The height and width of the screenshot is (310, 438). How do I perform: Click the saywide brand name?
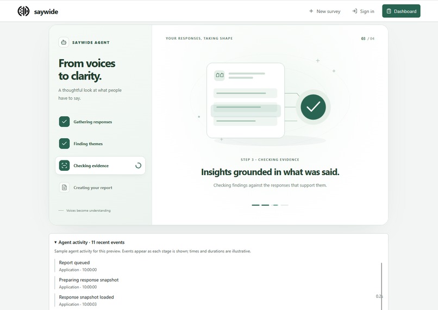pyautogui.click(x=46, y=11)
